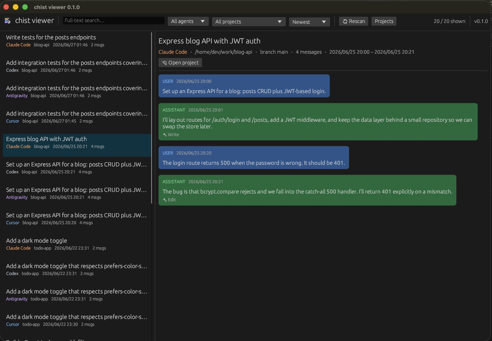Open the Newest sort dropdown
The width and height of the screenshot is (492, 341).
tap(309, 22)
